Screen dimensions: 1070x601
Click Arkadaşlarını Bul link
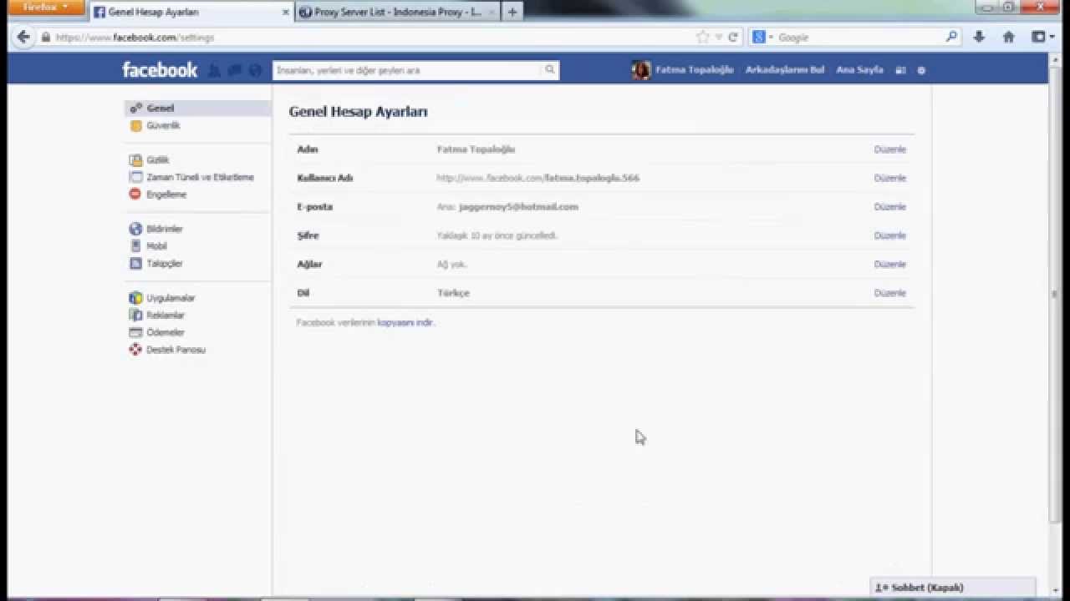(x=785, y=70)
